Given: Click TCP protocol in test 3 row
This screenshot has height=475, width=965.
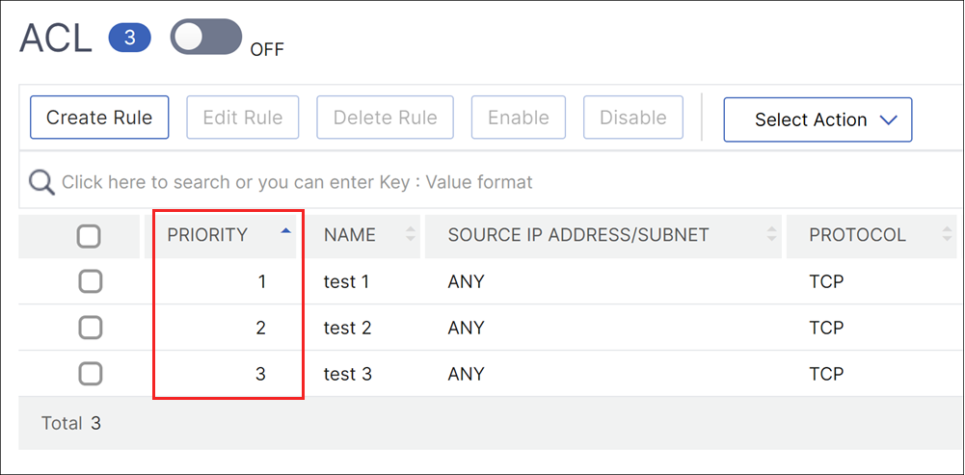Looking at the screenshot, I should [826, 374].
